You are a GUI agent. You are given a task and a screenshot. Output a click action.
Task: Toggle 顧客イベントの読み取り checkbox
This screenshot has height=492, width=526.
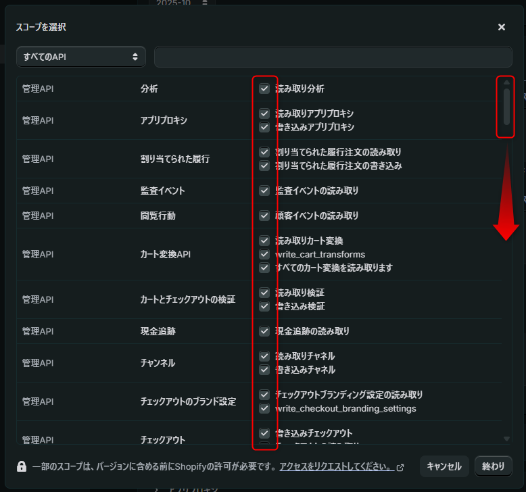[264, 216]
